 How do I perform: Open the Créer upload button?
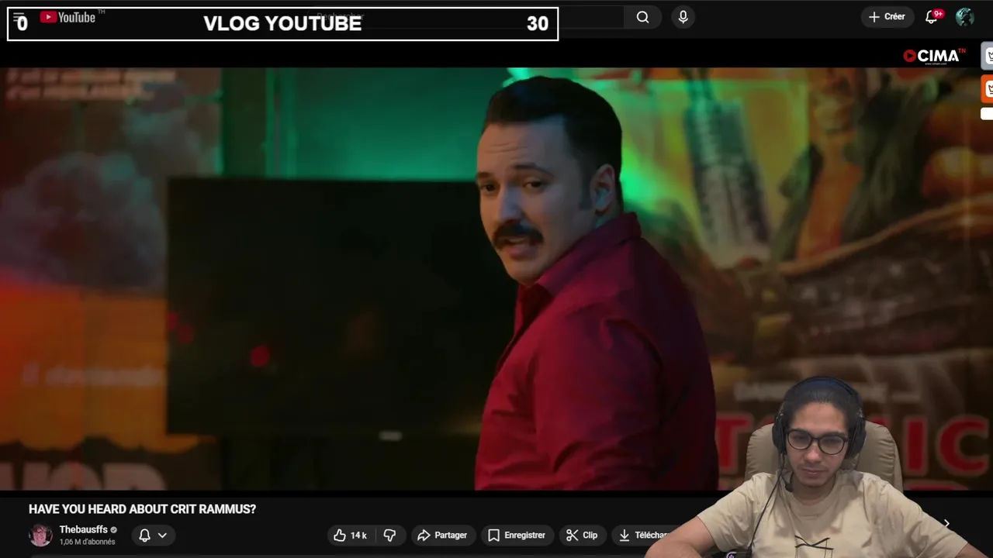[887, 17]
